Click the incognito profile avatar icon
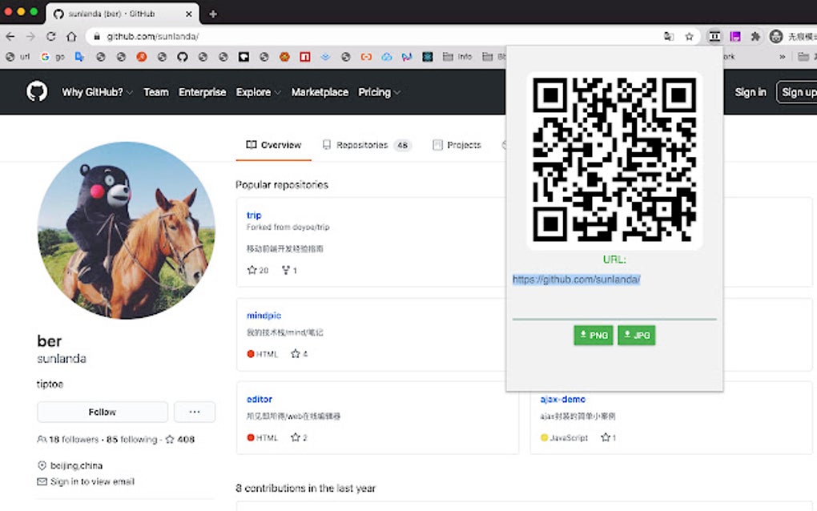Image resolution: width=817 pixels, height=511 pixels. click(775, 36)
